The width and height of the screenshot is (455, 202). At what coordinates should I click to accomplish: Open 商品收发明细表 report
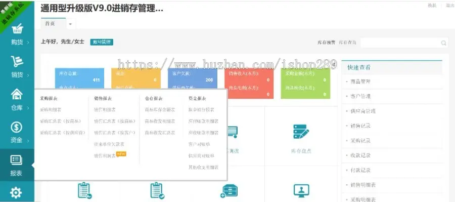[x=160, y=121]
